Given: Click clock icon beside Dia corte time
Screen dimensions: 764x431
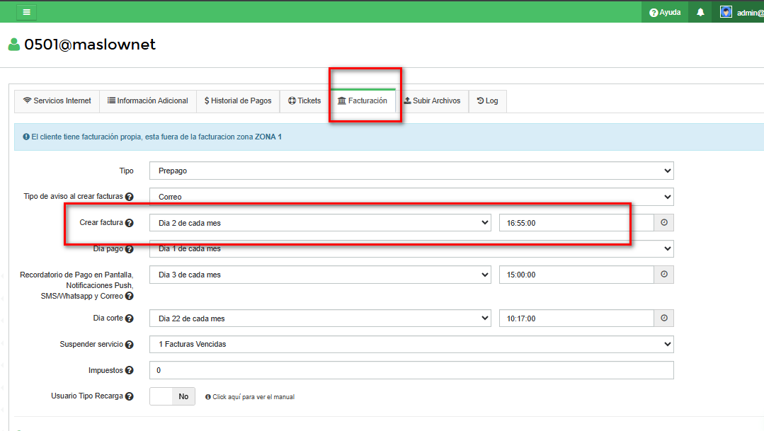Looking at the screenshot, I should [x=663, y=318].
